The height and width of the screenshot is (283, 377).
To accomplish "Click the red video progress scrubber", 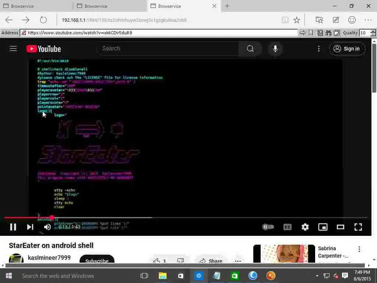I will (x=52, y=217).
